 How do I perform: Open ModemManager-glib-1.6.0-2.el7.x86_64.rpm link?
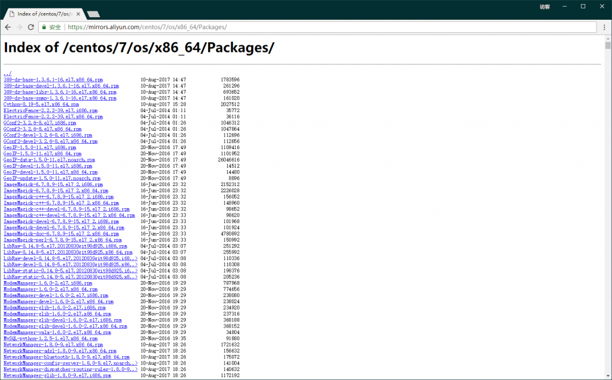click(57, 314)
